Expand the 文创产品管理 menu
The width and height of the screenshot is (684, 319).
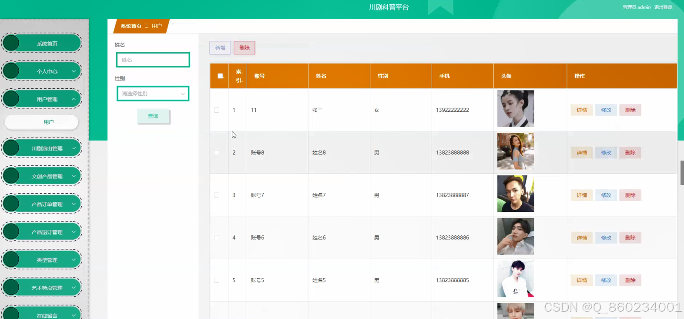42,176
